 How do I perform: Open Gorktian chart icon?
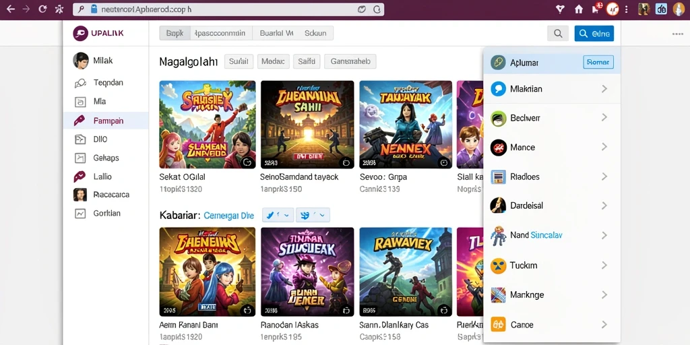[80, 214]
